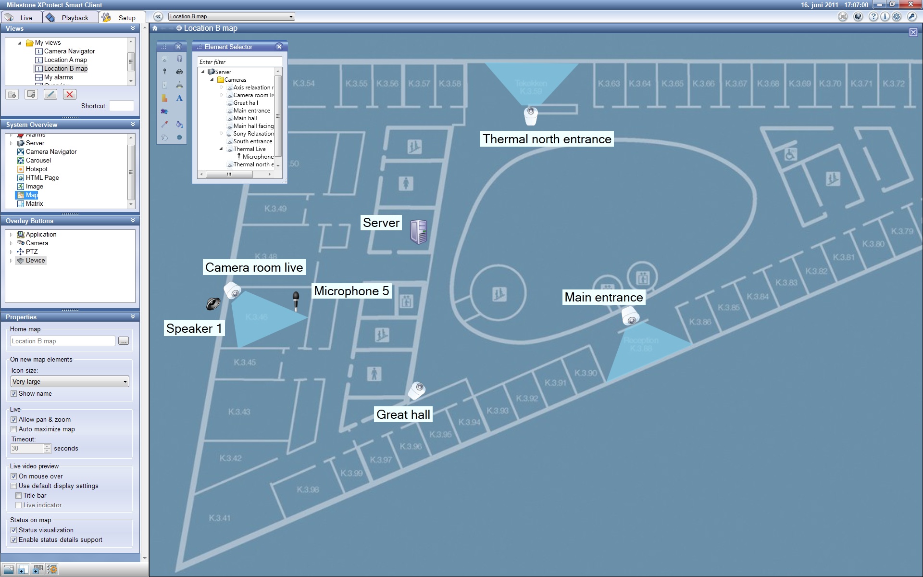Click the rename view pencil icon
The image size is (923, 577).
click(x=50, y=94)
